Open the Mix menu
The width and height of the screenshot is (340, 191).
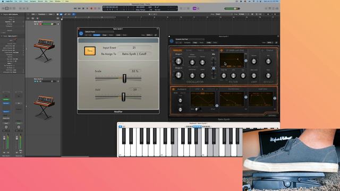[x=46, y=1]
